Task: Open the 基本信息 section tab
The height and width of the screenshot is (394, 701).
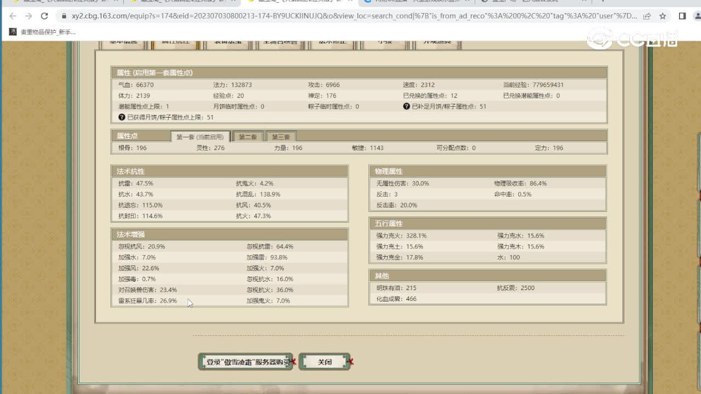Action: click(122, 43)
